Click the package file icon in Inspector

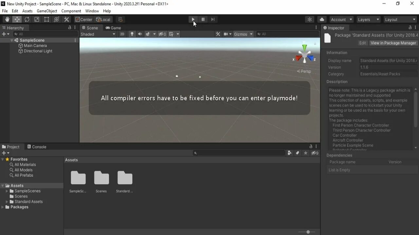(x=327, y=38)
